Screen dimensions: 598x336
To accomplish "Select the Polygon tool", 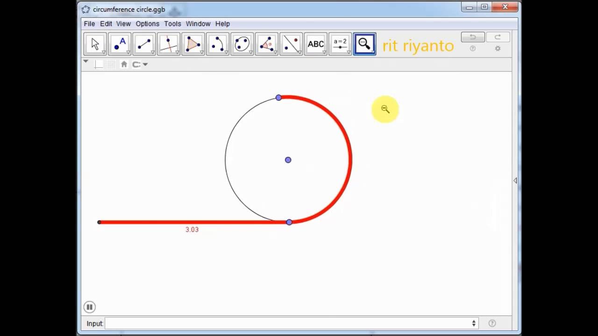I will [193, 44].
